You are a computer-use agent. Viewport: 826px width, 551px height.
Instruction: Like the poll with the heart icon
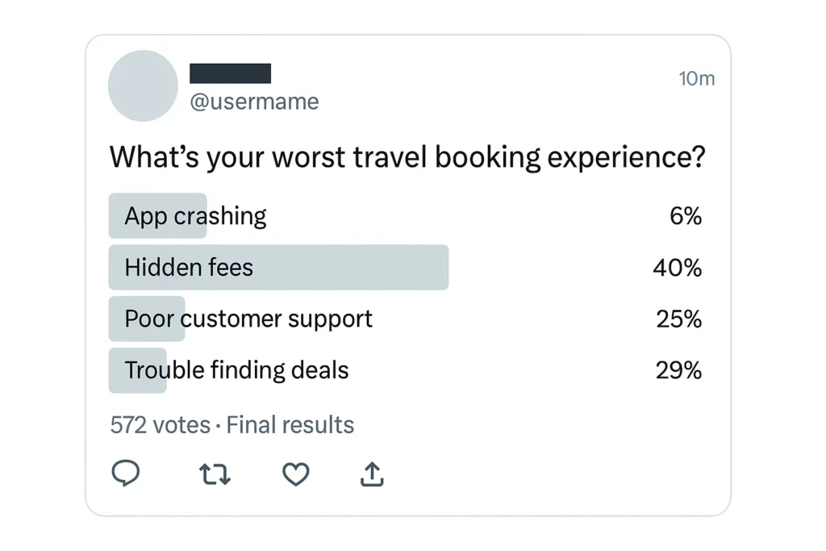pyautogui.click(x=296, y=474)
